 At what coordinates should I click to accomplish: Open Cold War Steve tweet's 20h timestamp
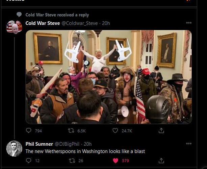coord(106,23)
